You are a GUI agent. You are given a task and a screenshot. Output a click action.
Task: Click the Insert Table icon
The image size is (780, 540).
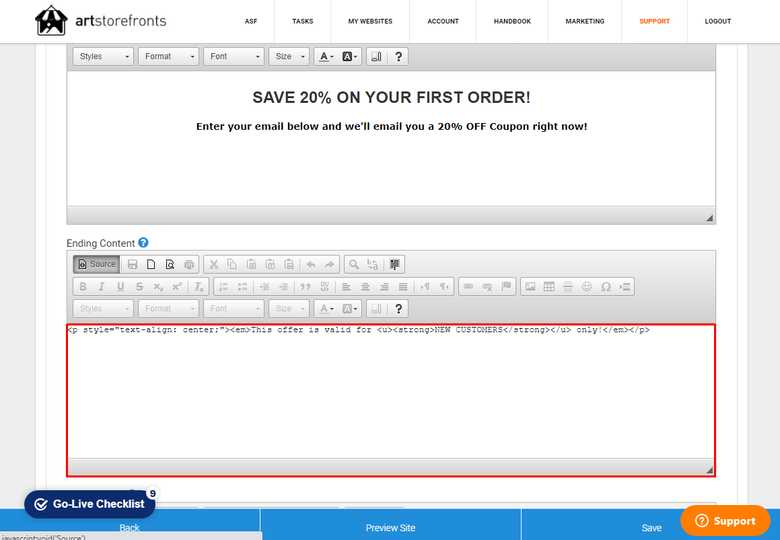pyautogui.click(x=549, y=286)
